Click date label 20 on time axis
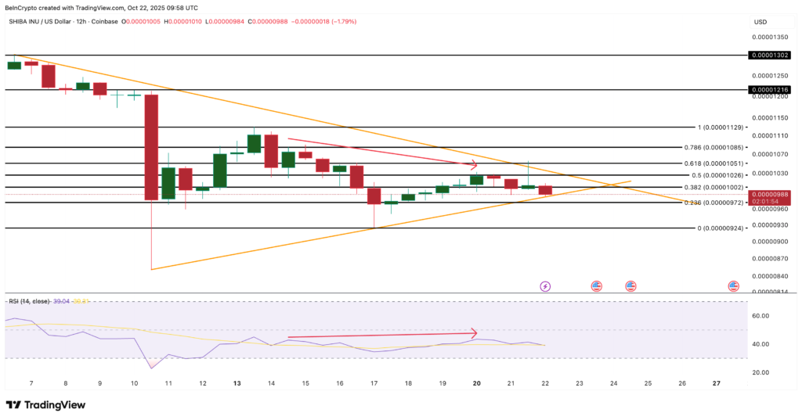Viewport: 802px width, 420px height. 477,384
